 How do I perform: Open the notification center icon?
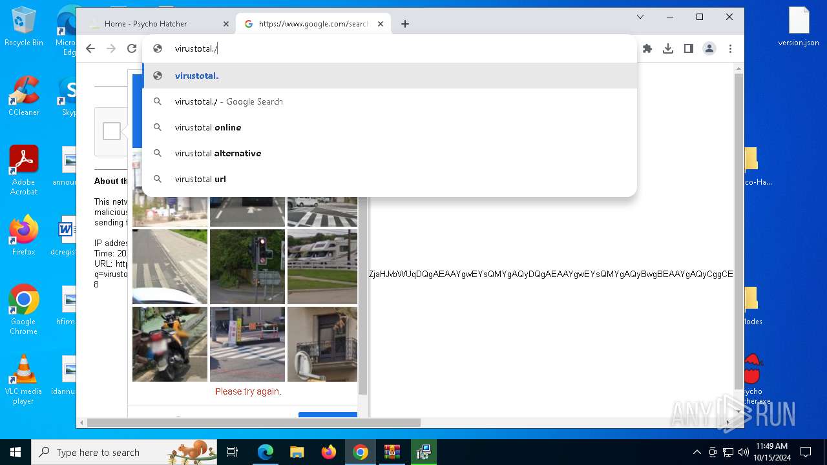pyautogui.click(x=806, y=452)
